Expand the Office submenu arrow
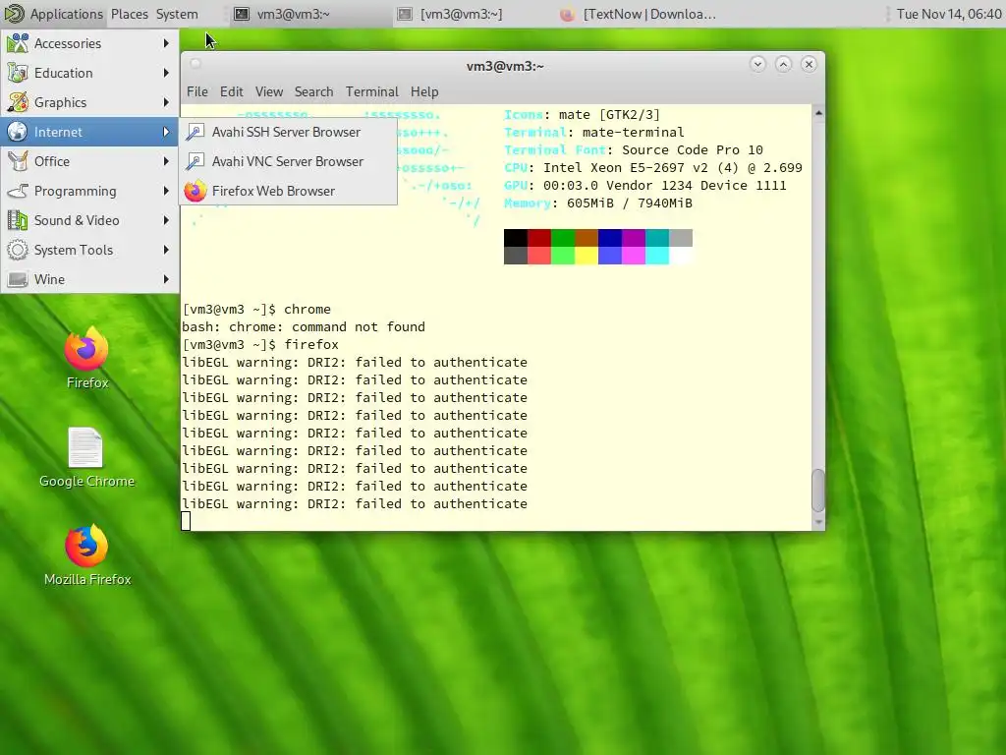Image resolution: width=1006 pixels, height=755 pixels. pyautogui.click(x=166, y=161)
